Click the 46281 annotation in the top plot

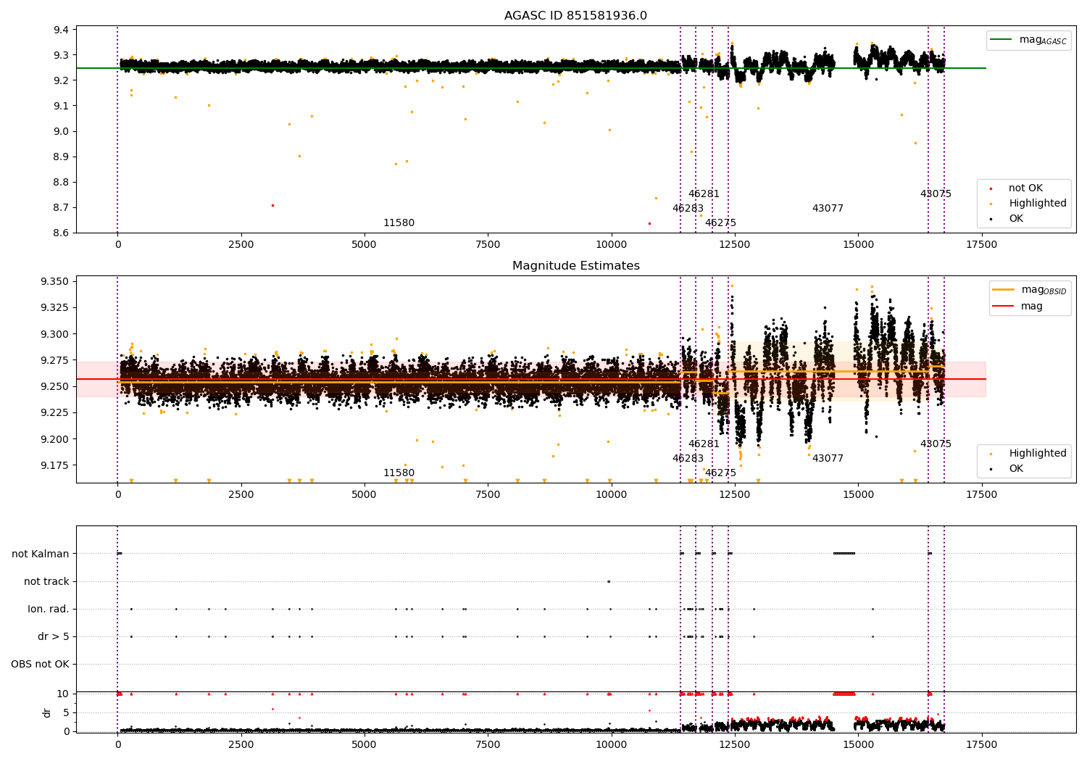coord(704,194)
